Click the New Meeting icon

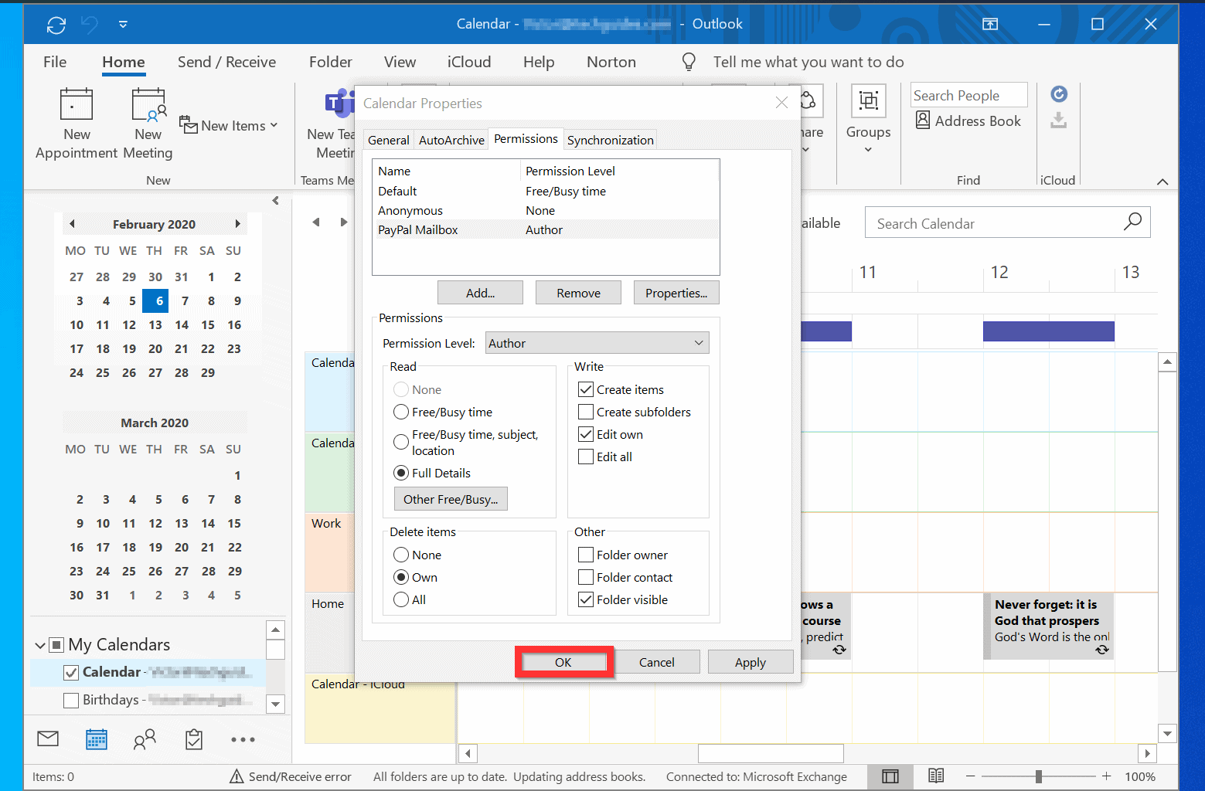148,105
